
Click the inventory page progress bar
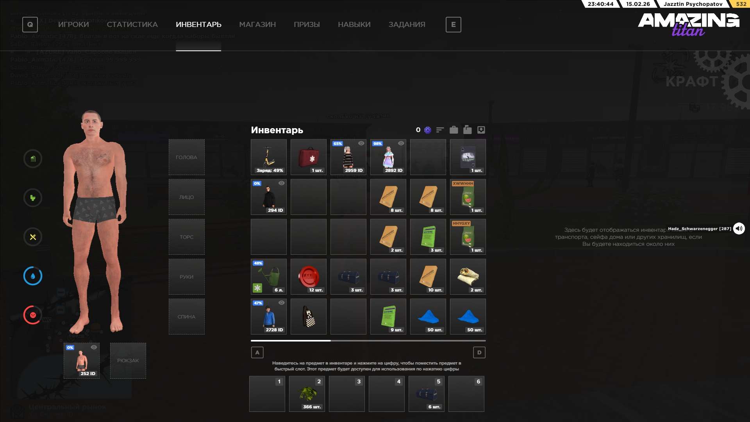(368, 341)
